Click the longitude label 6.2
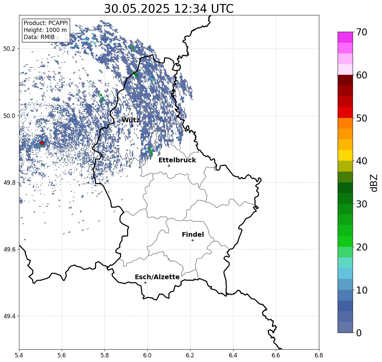 (190, 355)
